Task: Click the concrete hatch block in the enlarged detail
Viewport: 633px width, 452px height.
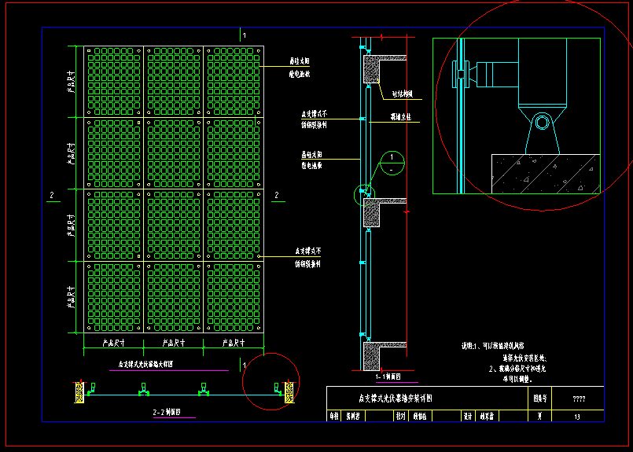Action: pos(546,173)
